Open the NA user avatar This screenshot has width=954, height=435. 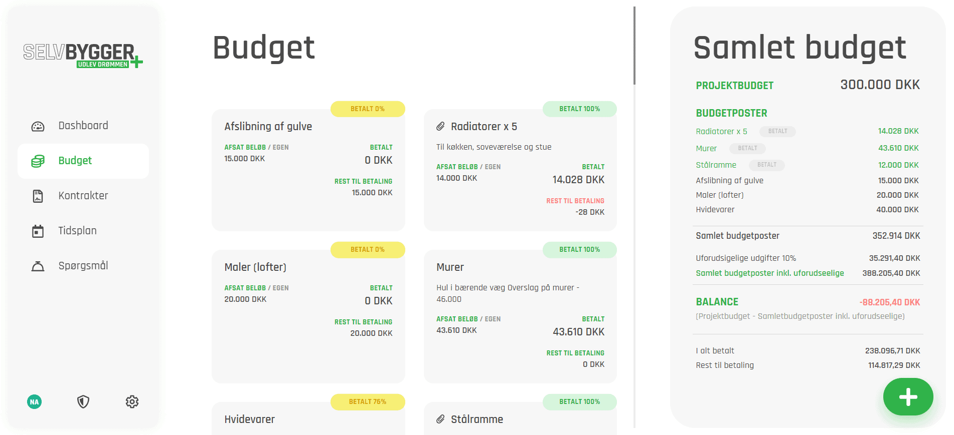(35, 401)
